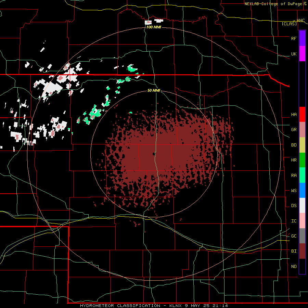The width and height of the screenshot is (308, 308).
Task: Click the RA legend label
Action: 294,176
